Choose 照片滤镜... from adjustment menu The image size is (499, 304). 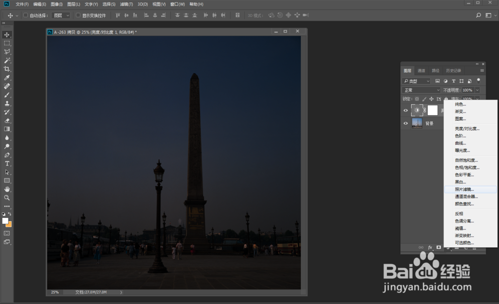[x=471, y=189]
